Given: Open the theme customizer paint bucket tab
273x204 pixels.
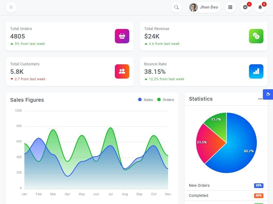Looking at the screenshot, I should [x=268, y=94].
